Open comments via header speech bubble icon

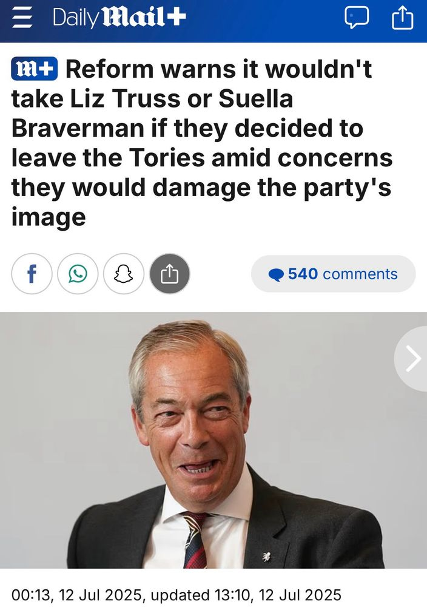click(x=356, y=18)
